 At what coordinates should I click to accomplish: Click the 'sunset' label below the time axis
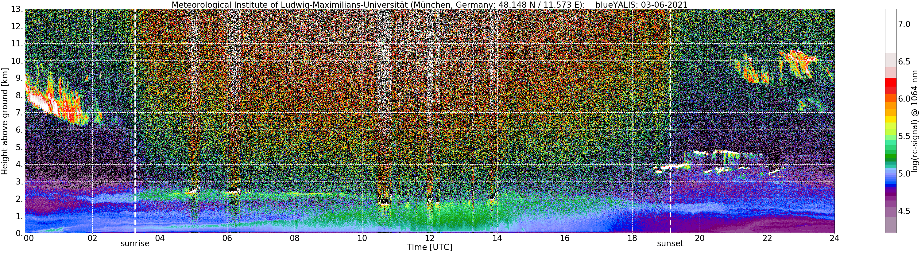[x=670, y=244]
